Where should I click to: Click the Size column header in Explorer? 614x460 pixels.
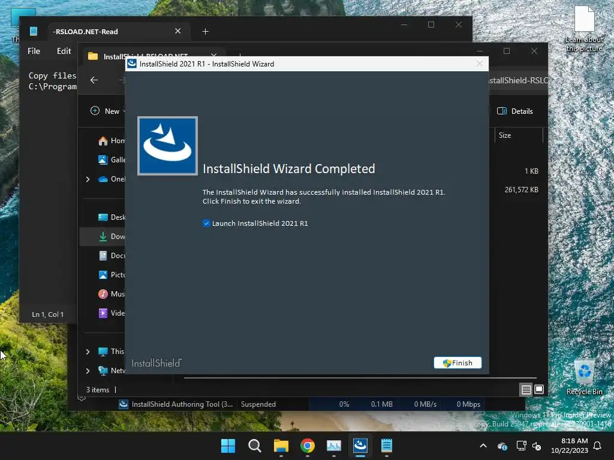pyautogui.click(x=505, y=135)
